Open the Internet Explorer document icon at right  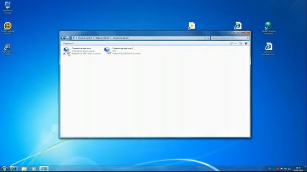pyautogui.click(x=268, y=49)
